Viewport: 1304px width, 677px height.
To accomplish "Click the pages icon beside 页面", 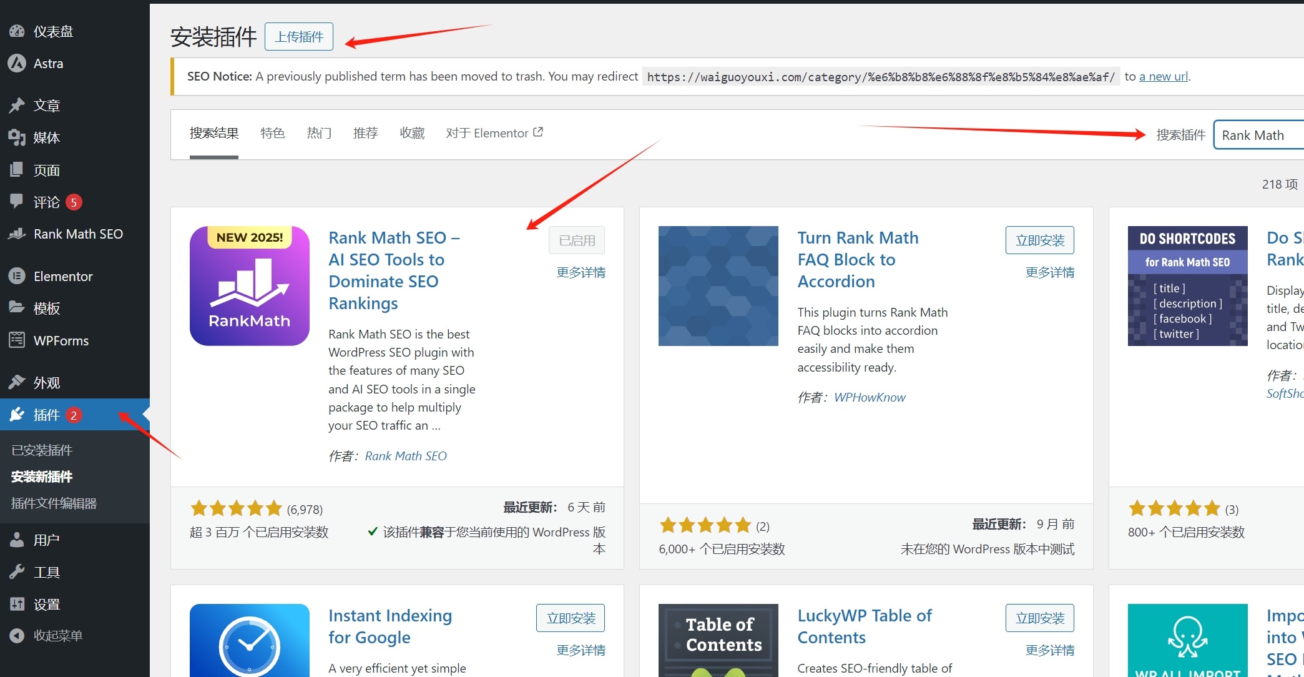I will click(17, 170).
